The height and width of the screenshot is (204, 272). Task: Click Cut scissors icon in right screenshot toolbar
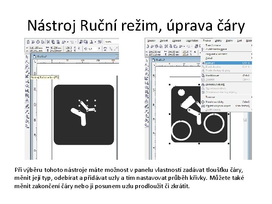click(166, 46)
